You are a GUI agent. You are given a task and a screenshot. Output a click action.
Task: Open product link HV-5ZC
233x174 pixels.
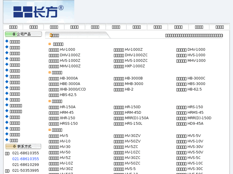pos(126,147)
